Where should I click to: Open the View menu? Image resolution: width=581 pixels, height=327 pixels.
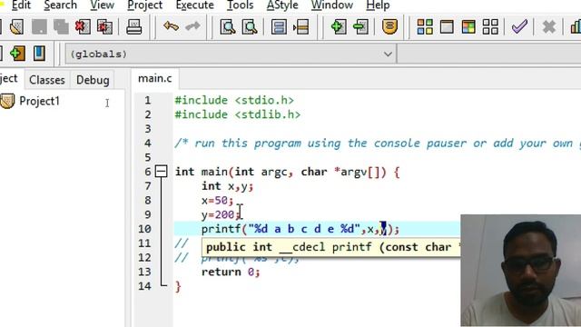[102, 5]
